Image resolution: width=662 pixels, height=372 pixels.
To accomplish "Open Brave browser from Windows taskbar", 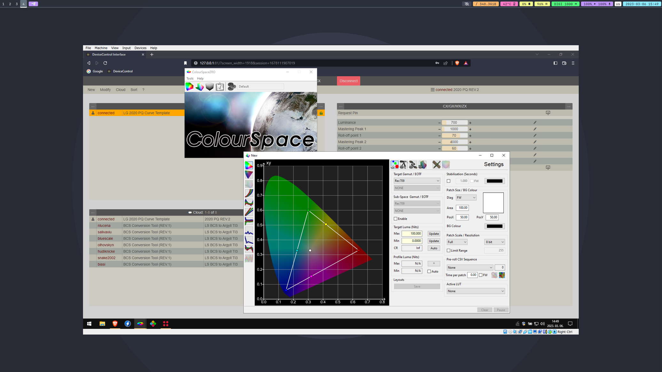I will [115, 323].
